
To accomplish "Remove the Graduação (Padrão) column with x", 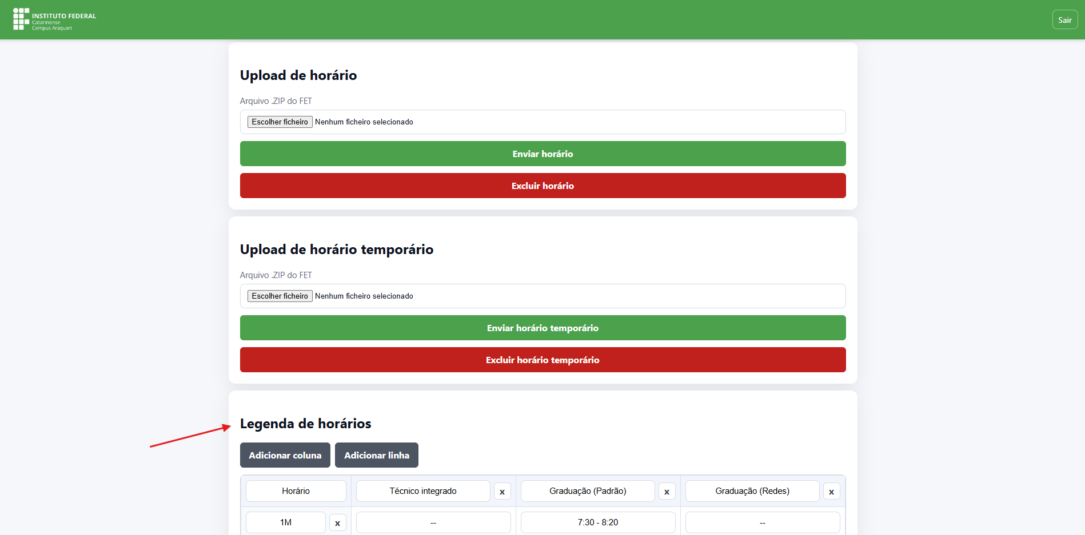I will 667,492.
